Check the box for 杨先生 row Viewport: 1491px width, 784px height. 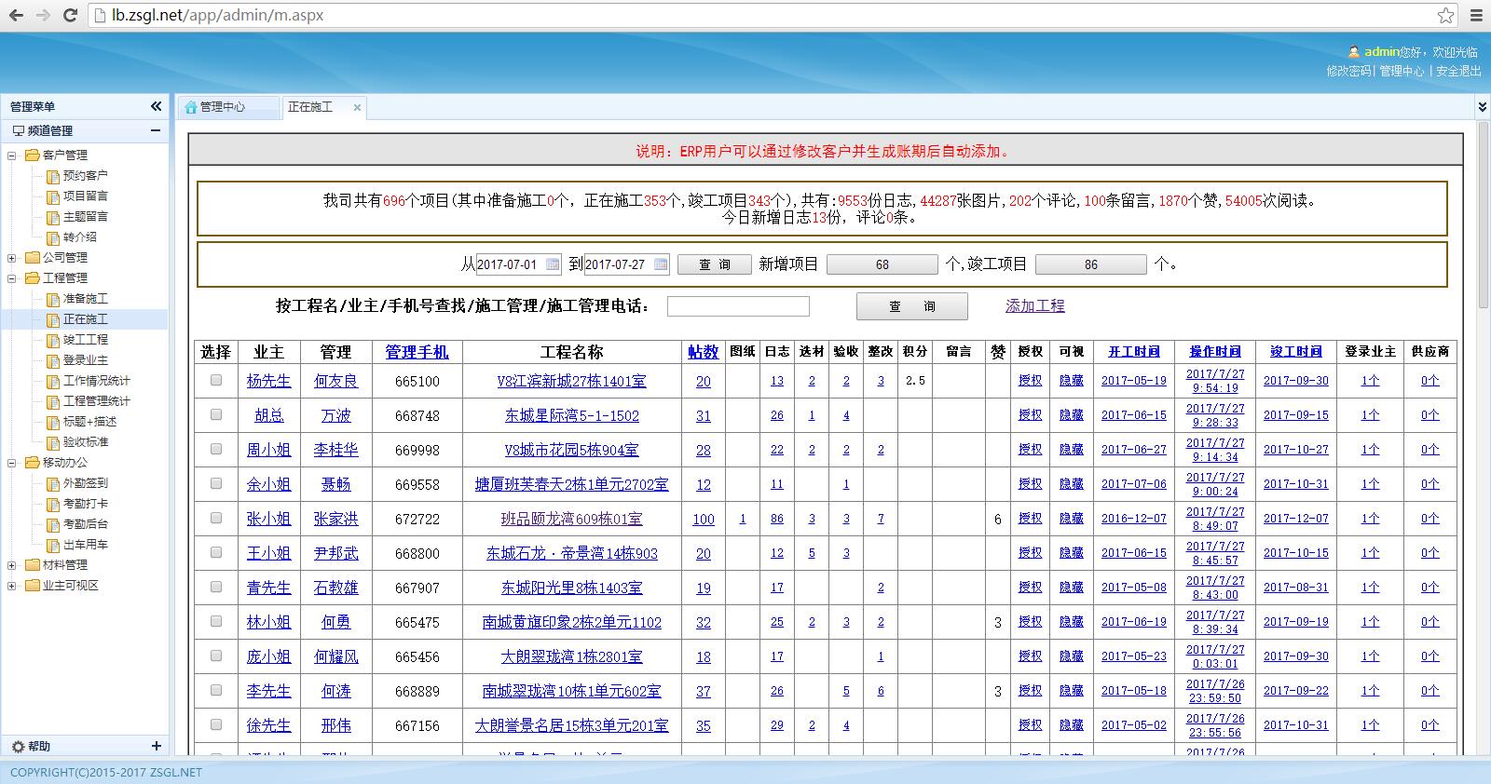(x=216, y=380)
